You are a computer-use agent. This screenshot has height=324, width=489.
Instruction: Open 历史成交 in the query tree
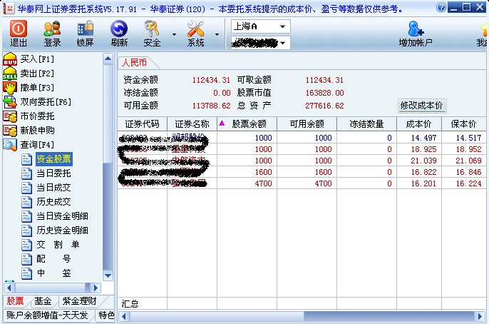[53, 202]
